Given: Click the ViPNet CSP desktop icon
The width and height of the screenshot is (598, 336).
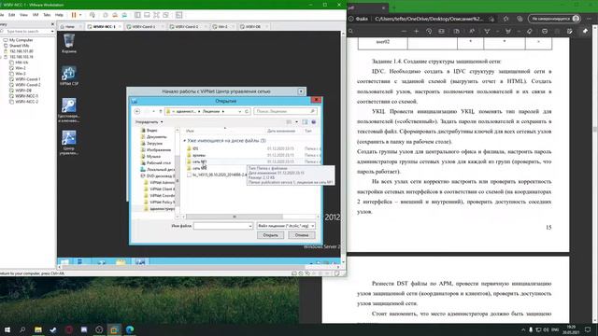Looking at the screenshot, I should [x=69, y=76].
